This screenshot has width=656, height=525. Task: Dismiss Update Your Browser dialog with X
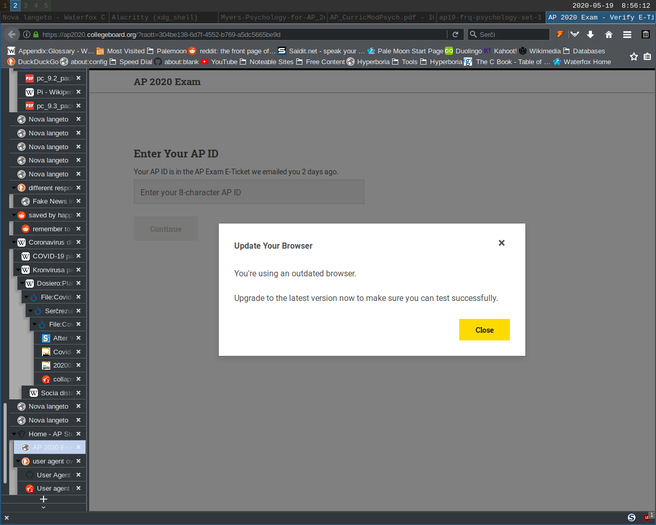pyautogui.click(x=502, y=243)
